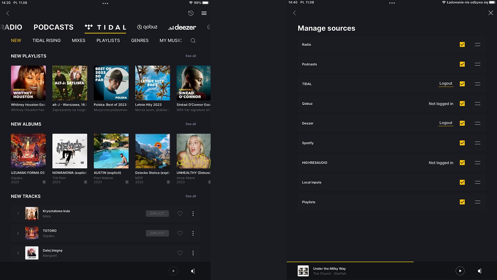Viewport: 497px width, 280px height.
Task: Expand New Playlists with See all
Action: [x=191, y=56]
